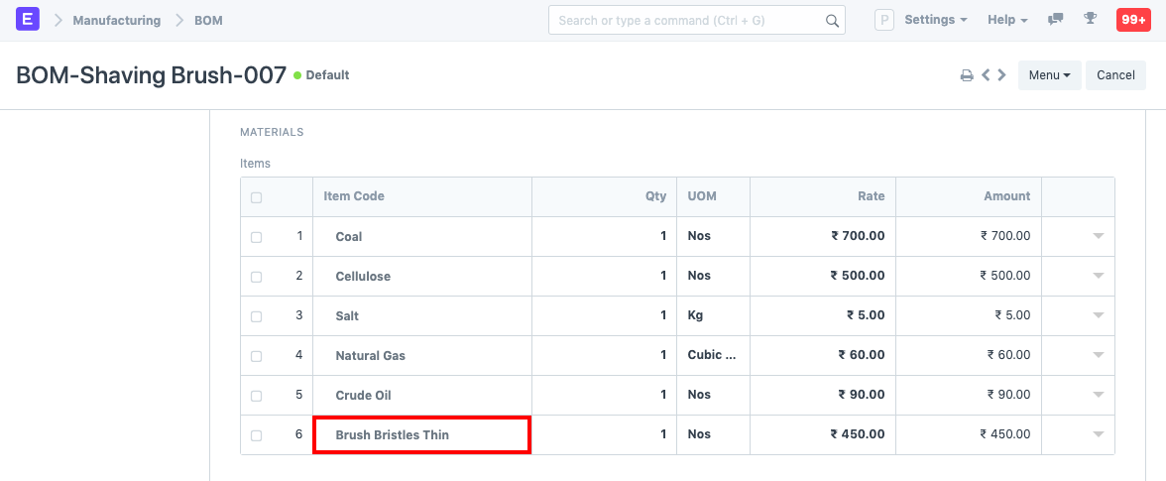
Task: Navigate to Manufacturing breadcrumb link
Action: (x=116, y=20)
